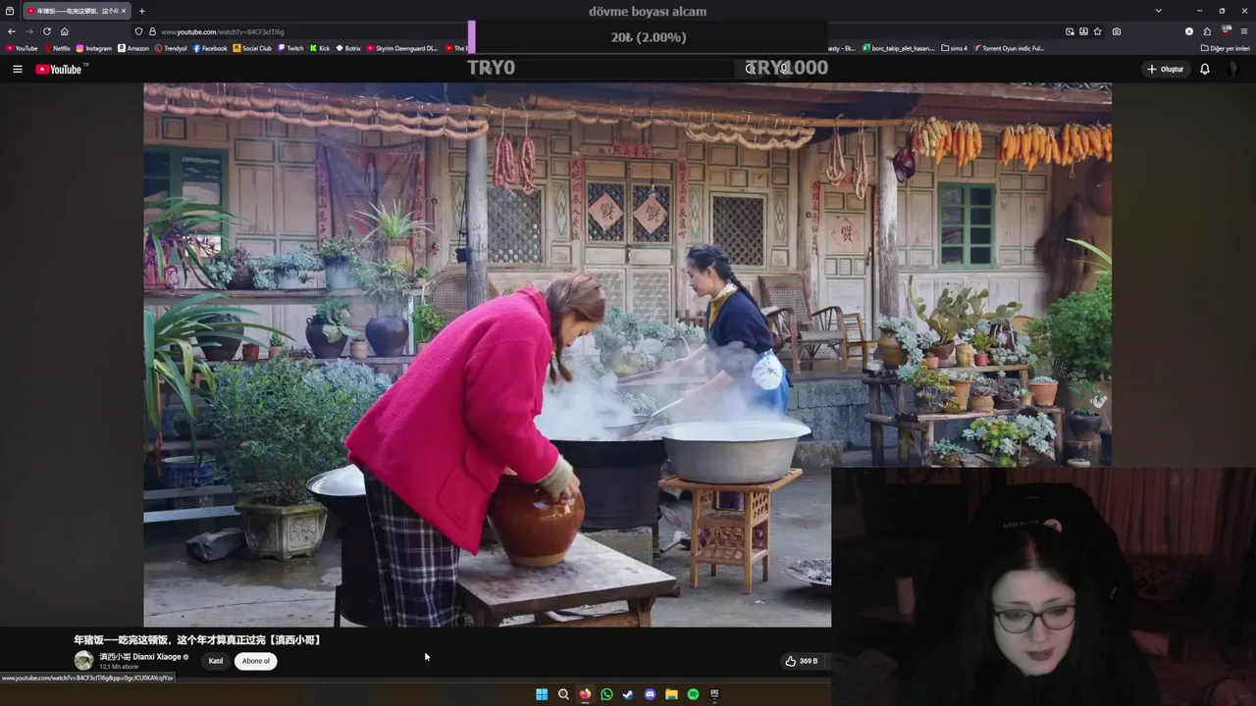Image resolution: width=1256 pixels, height=706 pixels.
Task: Open Discord from the taskbar
Action: point(650,694)
